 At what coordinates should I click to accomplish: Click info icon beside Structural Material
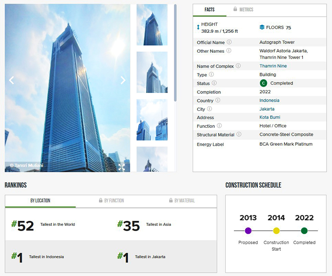pyautogui.click(x=239, y=134)
